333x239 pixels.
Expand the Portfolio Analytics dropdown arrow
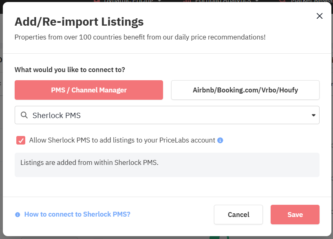click(x=256, y=1)
